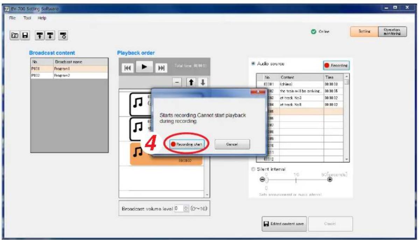Switch to the Setting tab

tap(364, 31)
